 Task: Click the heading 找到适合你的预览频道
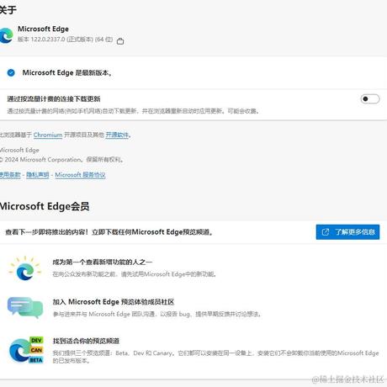tap(86, 341)
